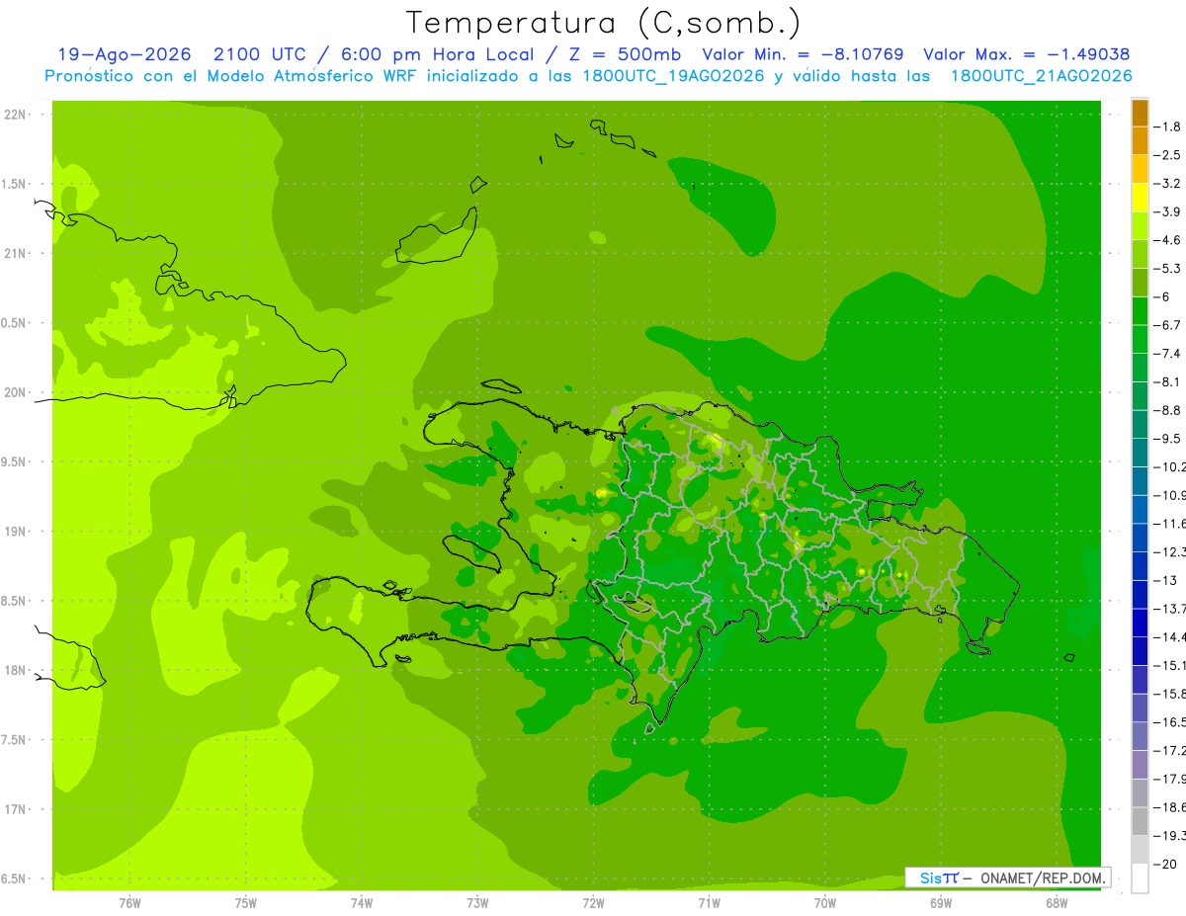The image size is (1186, 916).
Task: Click the -8.1 colorbar value
Action: pyautogui.click(x=1168, y=381)
